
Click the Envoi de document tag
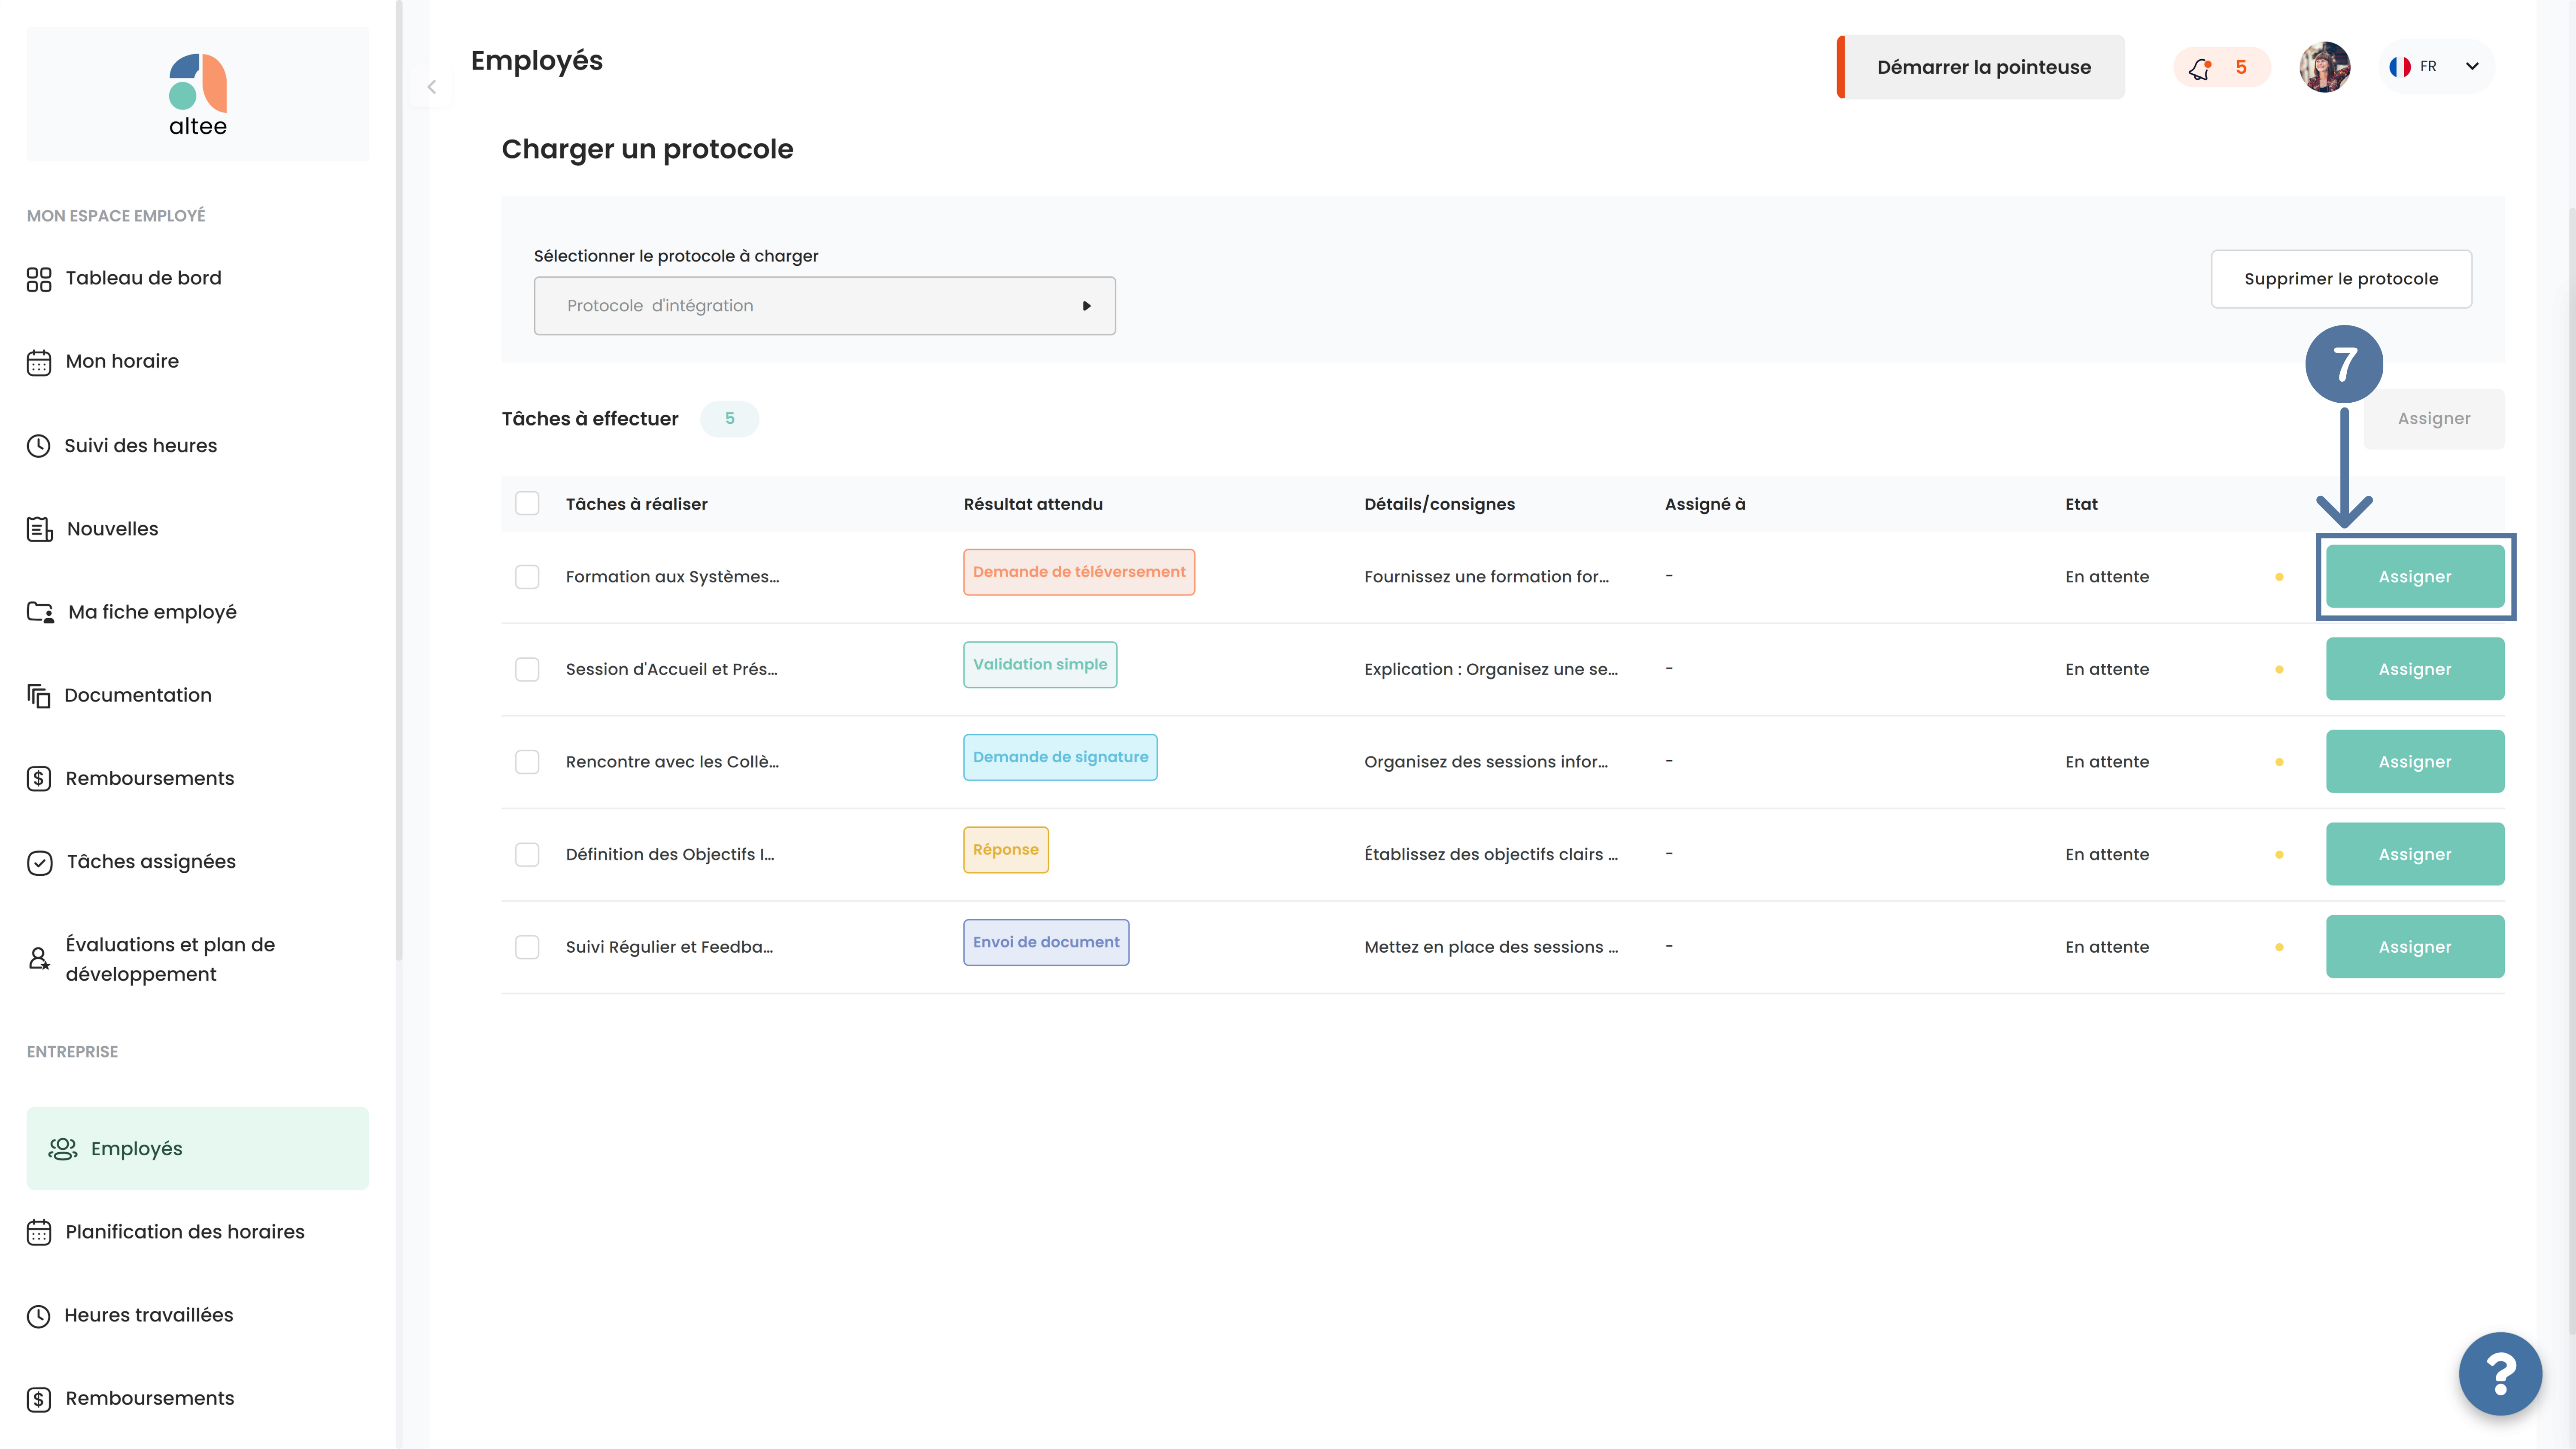click(x=1046, y=942)
